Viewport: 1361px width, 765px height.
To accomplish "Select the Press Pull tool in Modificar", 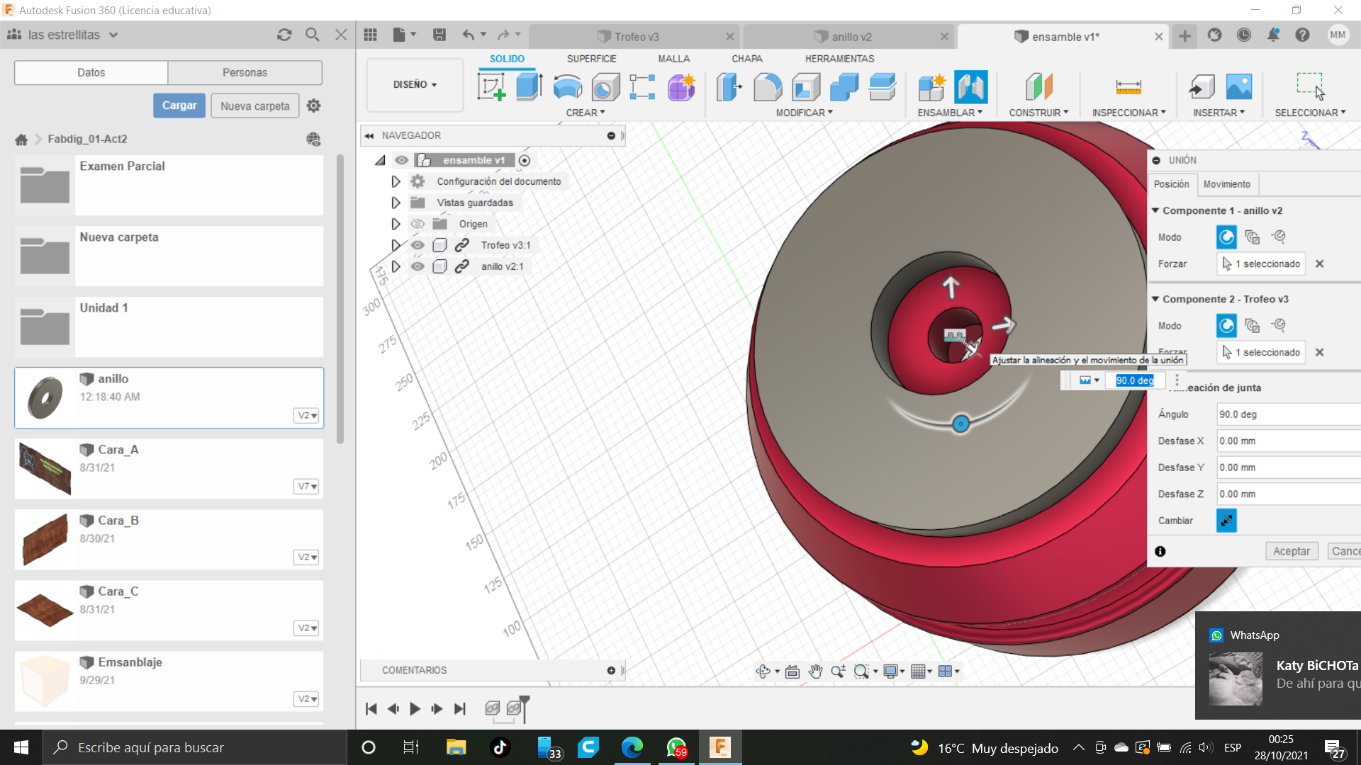I will [x=729, y=87].
